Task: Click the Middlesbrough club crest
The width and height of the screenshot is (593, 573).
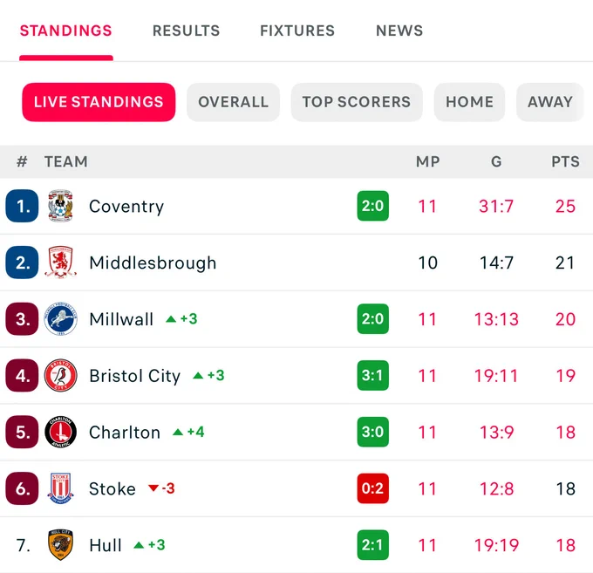Action: [60, 263]
